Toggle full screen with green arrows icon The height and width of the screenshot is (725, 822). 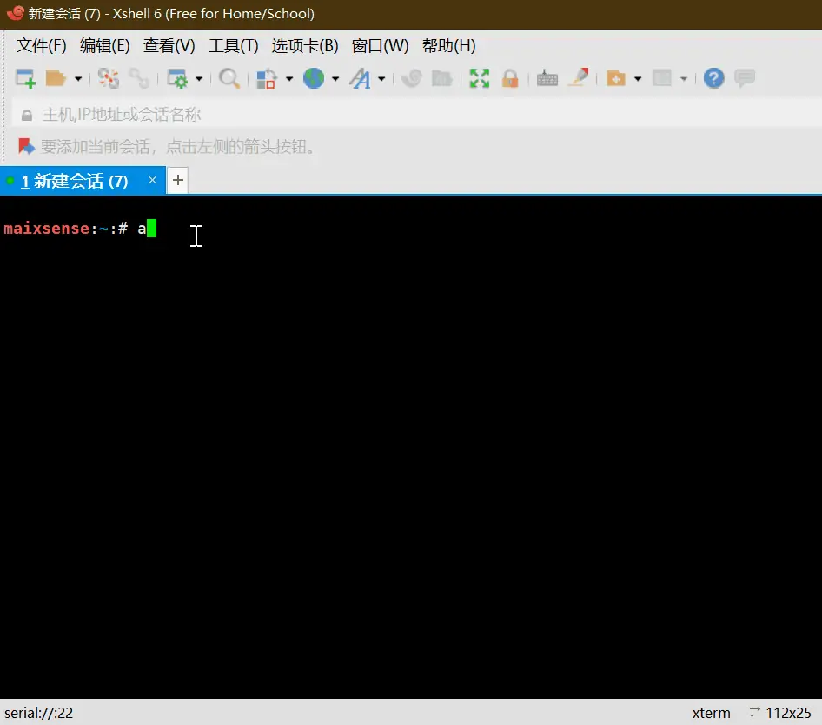pos(480,79)
